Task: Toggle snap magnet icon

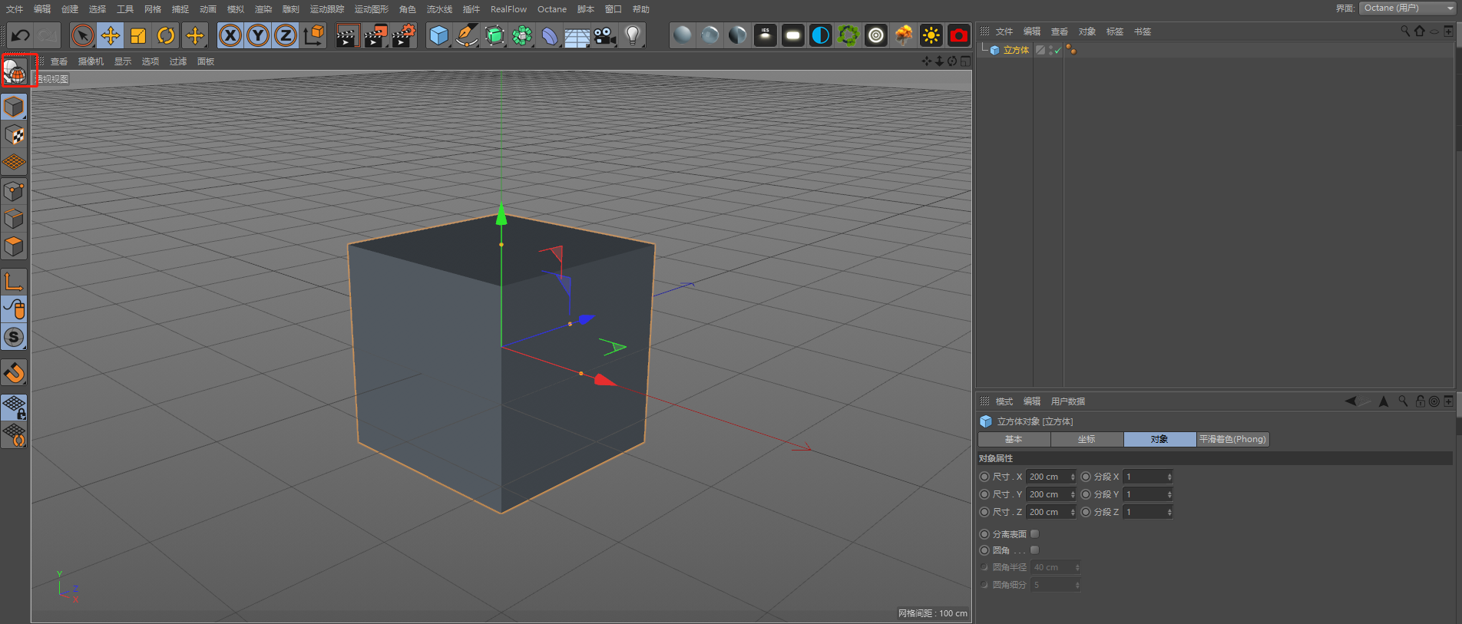Action: pyautogui.click(x=15, y=373)
